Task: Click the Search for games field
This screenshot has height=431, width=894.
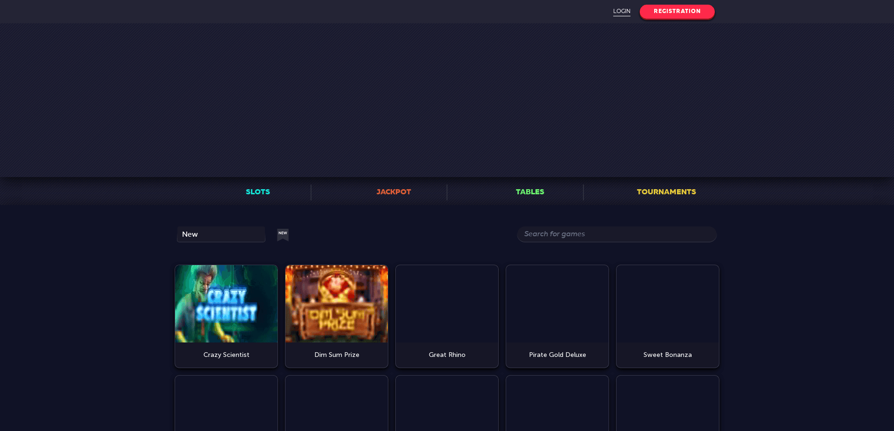Action: click(x=616, y=234)
